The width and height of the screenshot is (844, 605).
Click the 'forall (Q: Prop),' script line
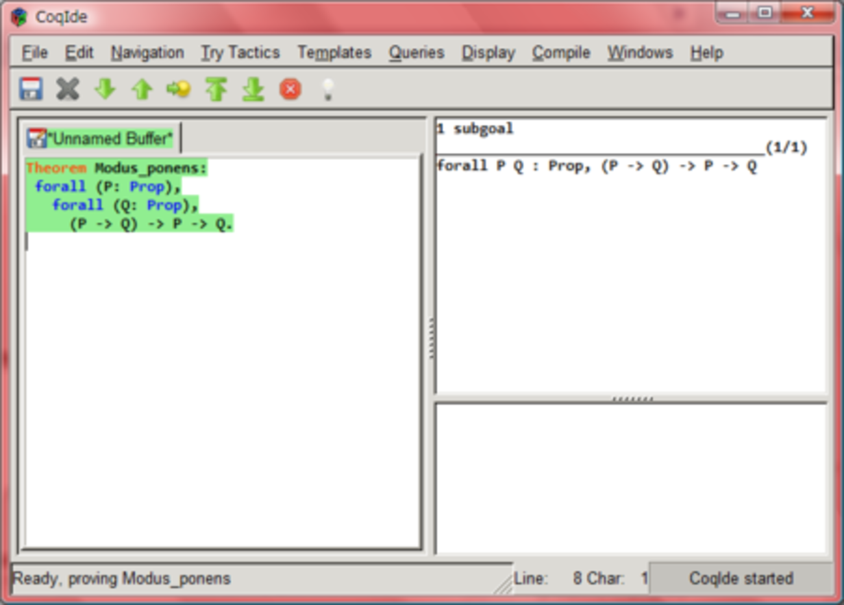125,206
